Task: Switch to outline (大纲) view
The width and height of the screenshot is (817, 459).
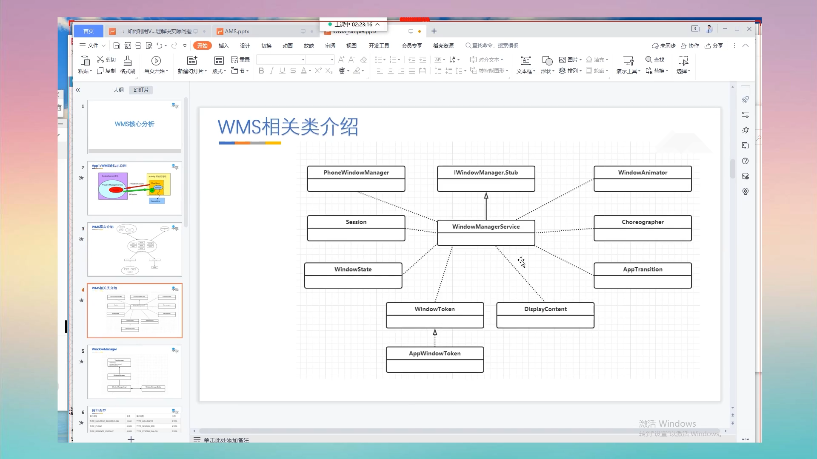Action: coord(118,90)
